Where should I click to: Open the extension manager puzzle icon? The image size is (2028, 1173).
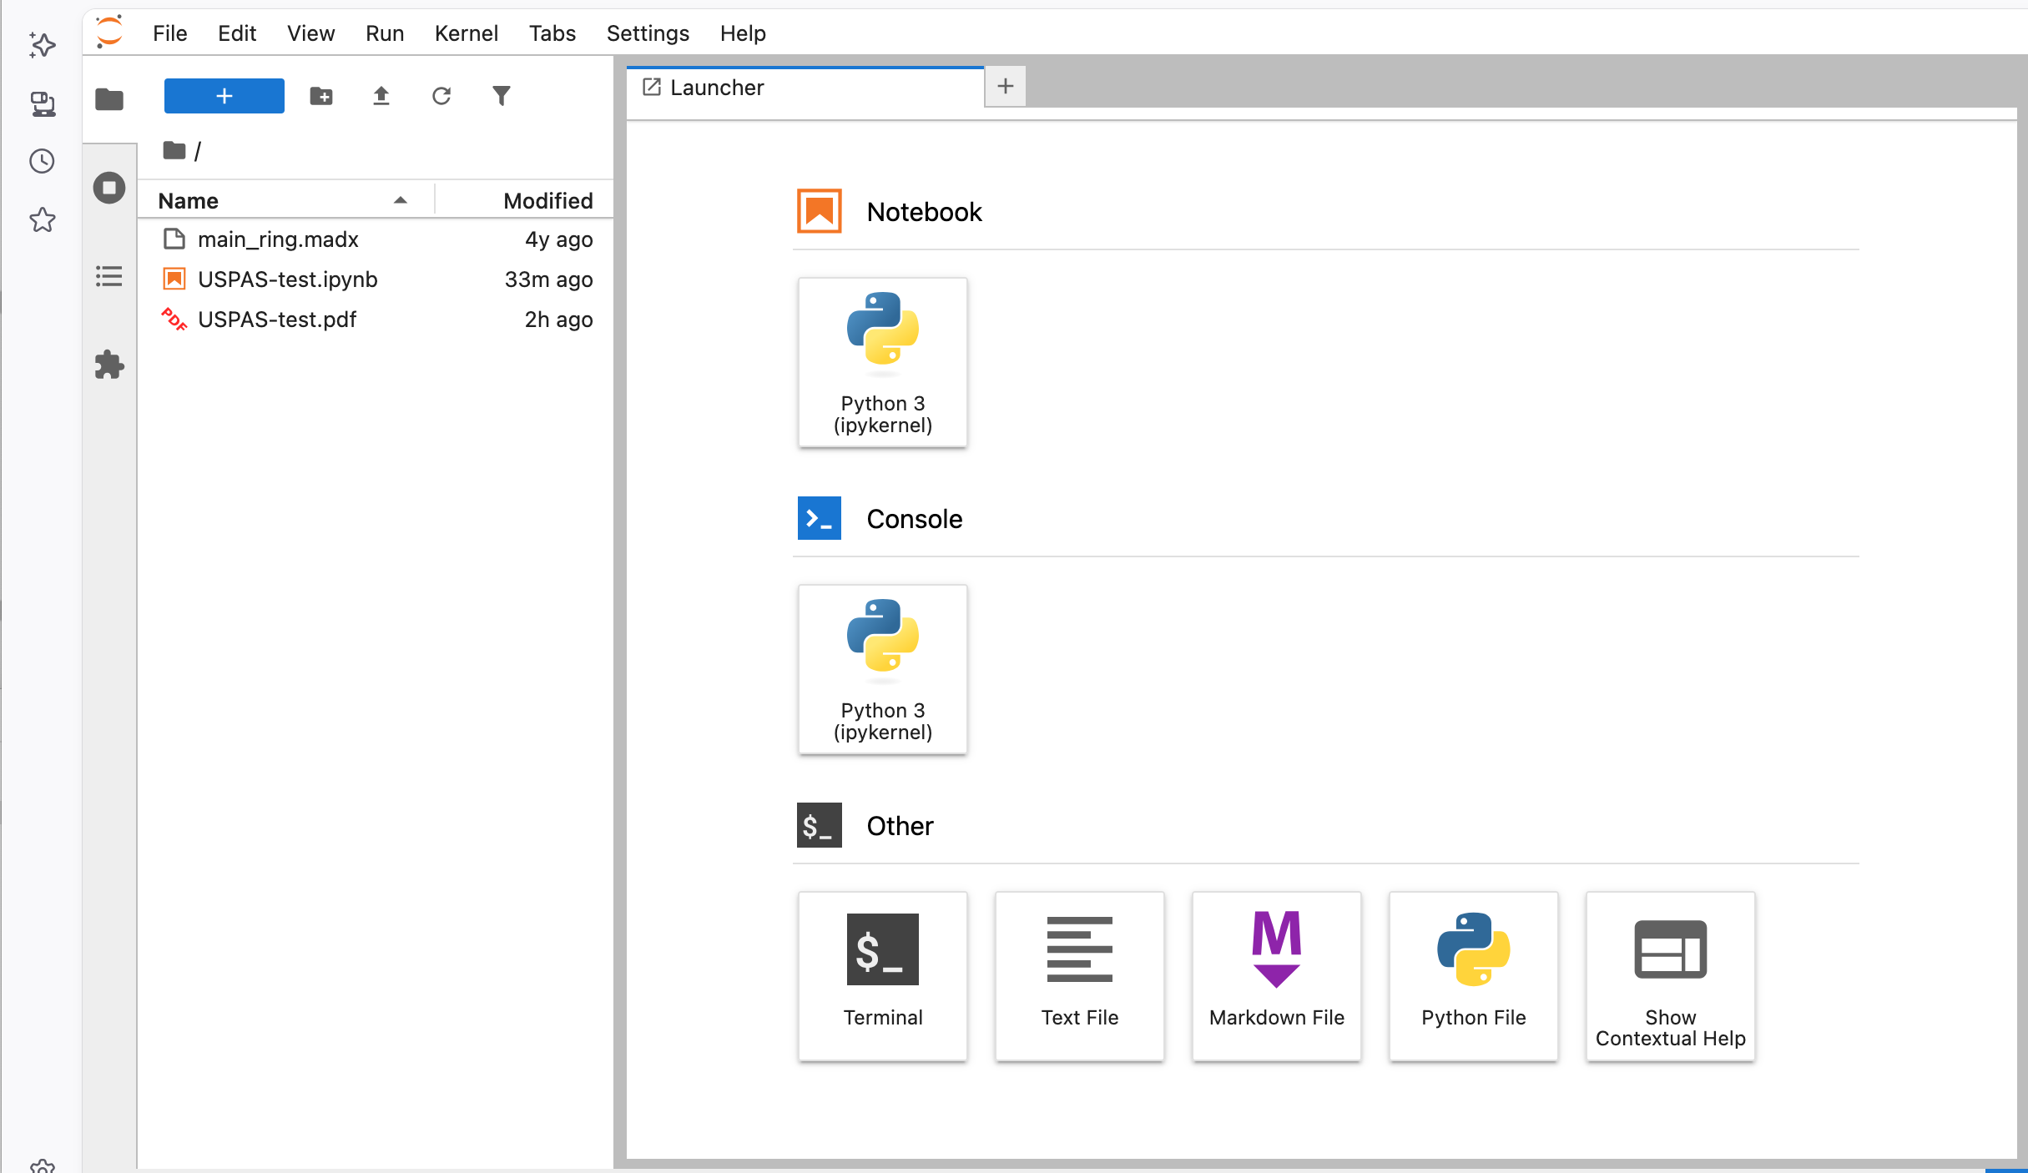tap(109, 365)
